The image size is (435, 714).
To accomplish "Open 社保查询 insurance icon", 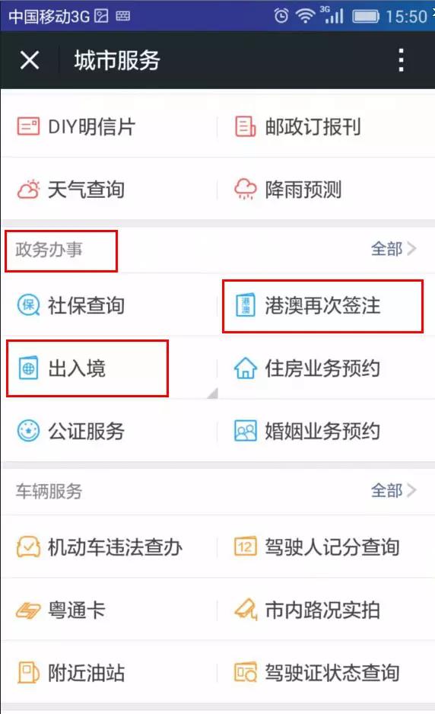I will [28, 305].
